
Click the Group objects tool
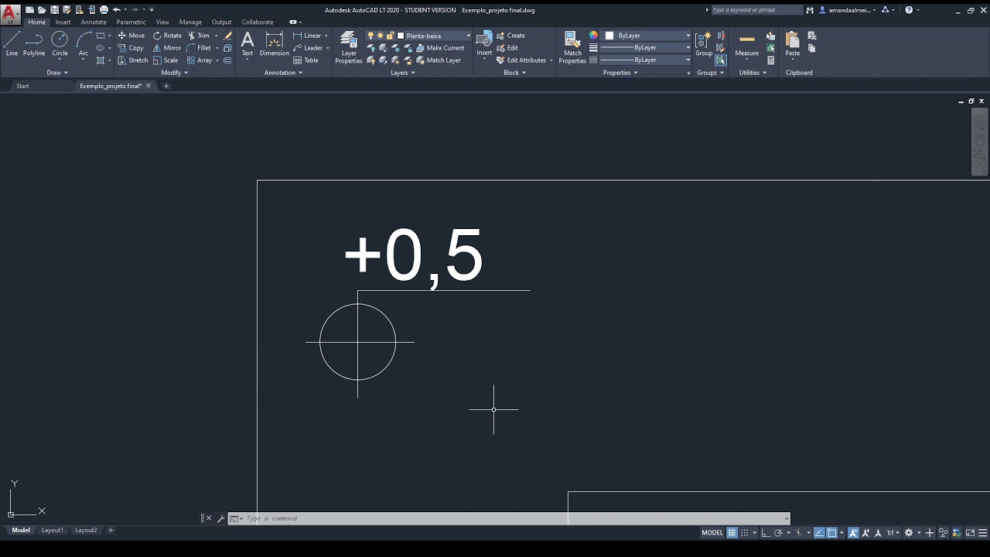click(x=704, y=44)
